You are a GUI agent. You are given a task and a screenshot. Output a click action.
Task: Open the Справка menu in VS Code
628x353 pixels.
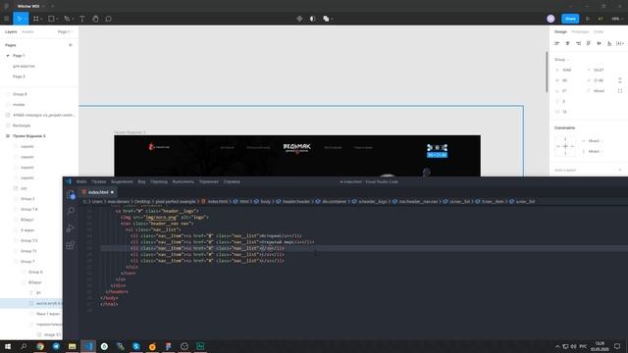[x=232, y=181]
